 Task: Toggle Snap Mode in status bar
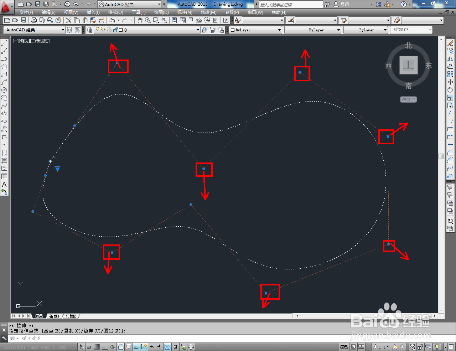[x=89, y=347]
